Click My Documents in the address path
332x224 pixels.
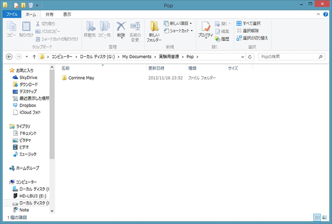(136, 56)
